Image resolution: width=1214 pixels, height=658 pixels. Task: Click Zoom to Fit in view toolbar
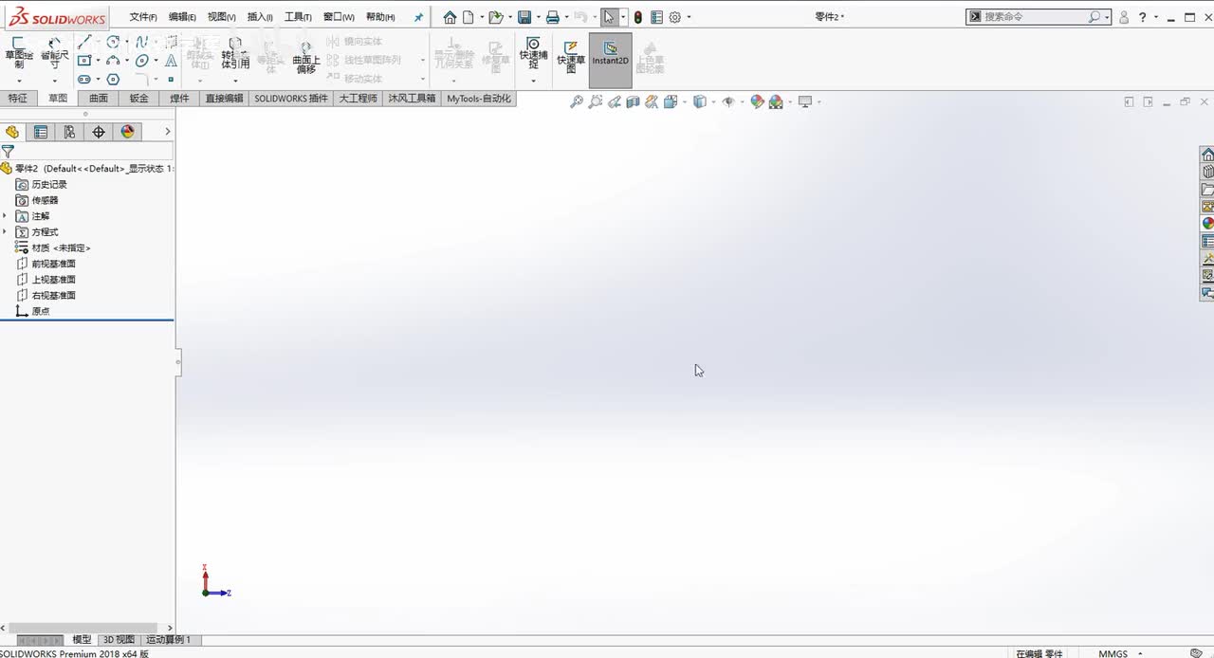576,101
